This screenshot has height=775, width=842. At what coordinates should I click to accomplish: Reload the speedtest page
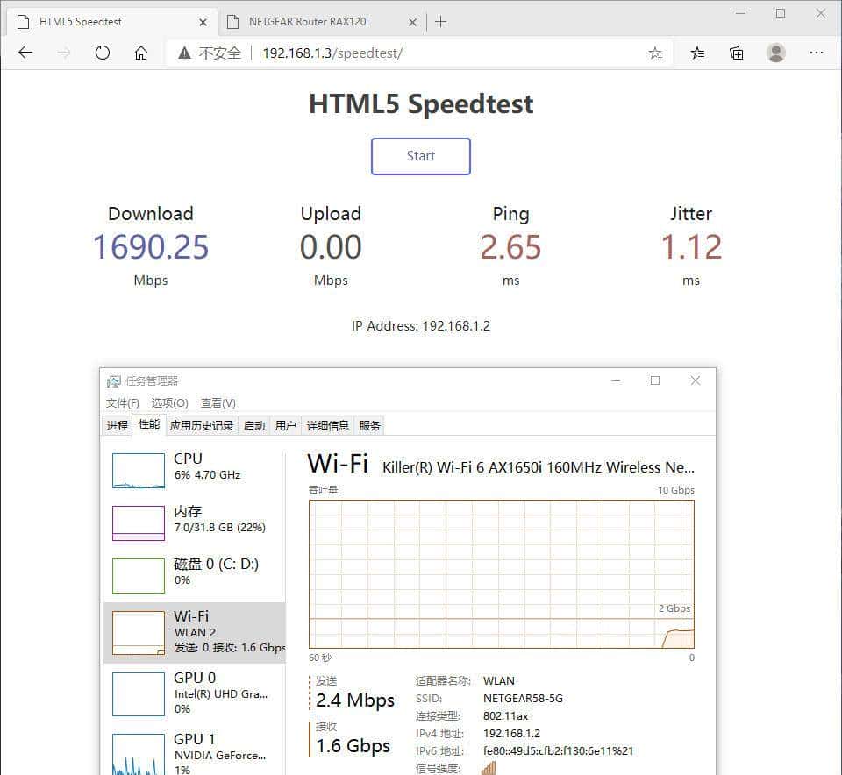pos(103,53)
